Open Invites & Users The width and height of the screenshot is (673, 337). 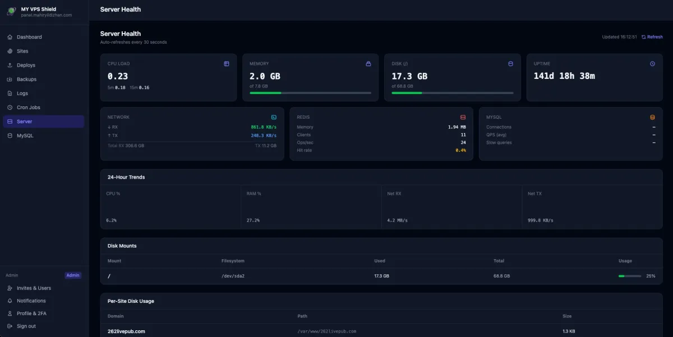pos(44,288)
